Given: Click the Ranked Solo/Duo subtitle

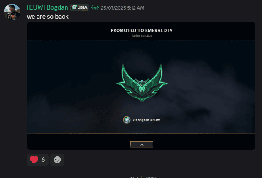Looking at the screenshot, I should click(x=142, y=36).
